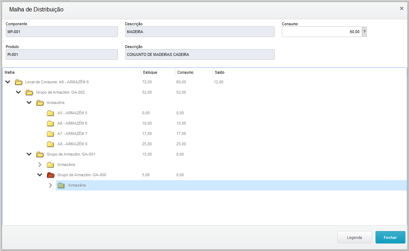Click the question mark help icon beside Consumo
This screenshot has width=409, height=251.
click(x=364, y=32)
